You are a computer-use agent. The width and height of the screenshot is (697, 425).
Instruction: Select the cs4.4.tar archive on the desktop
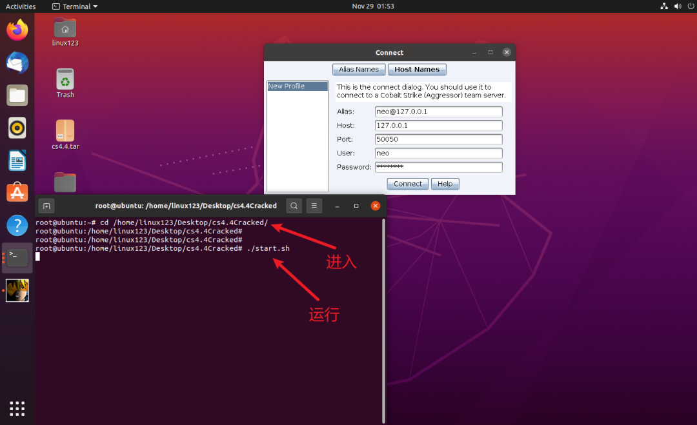pyautogui.click(x=65, y=135)
